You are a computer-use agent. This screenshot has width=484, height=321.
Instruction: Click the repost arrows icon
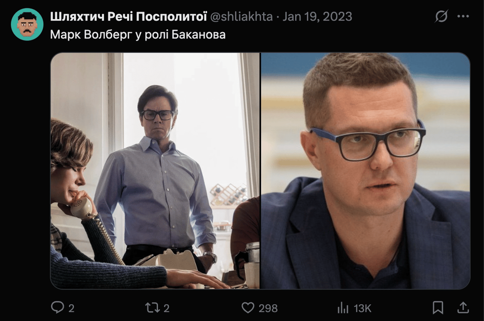pyautogui.click(x=153, y=308)
